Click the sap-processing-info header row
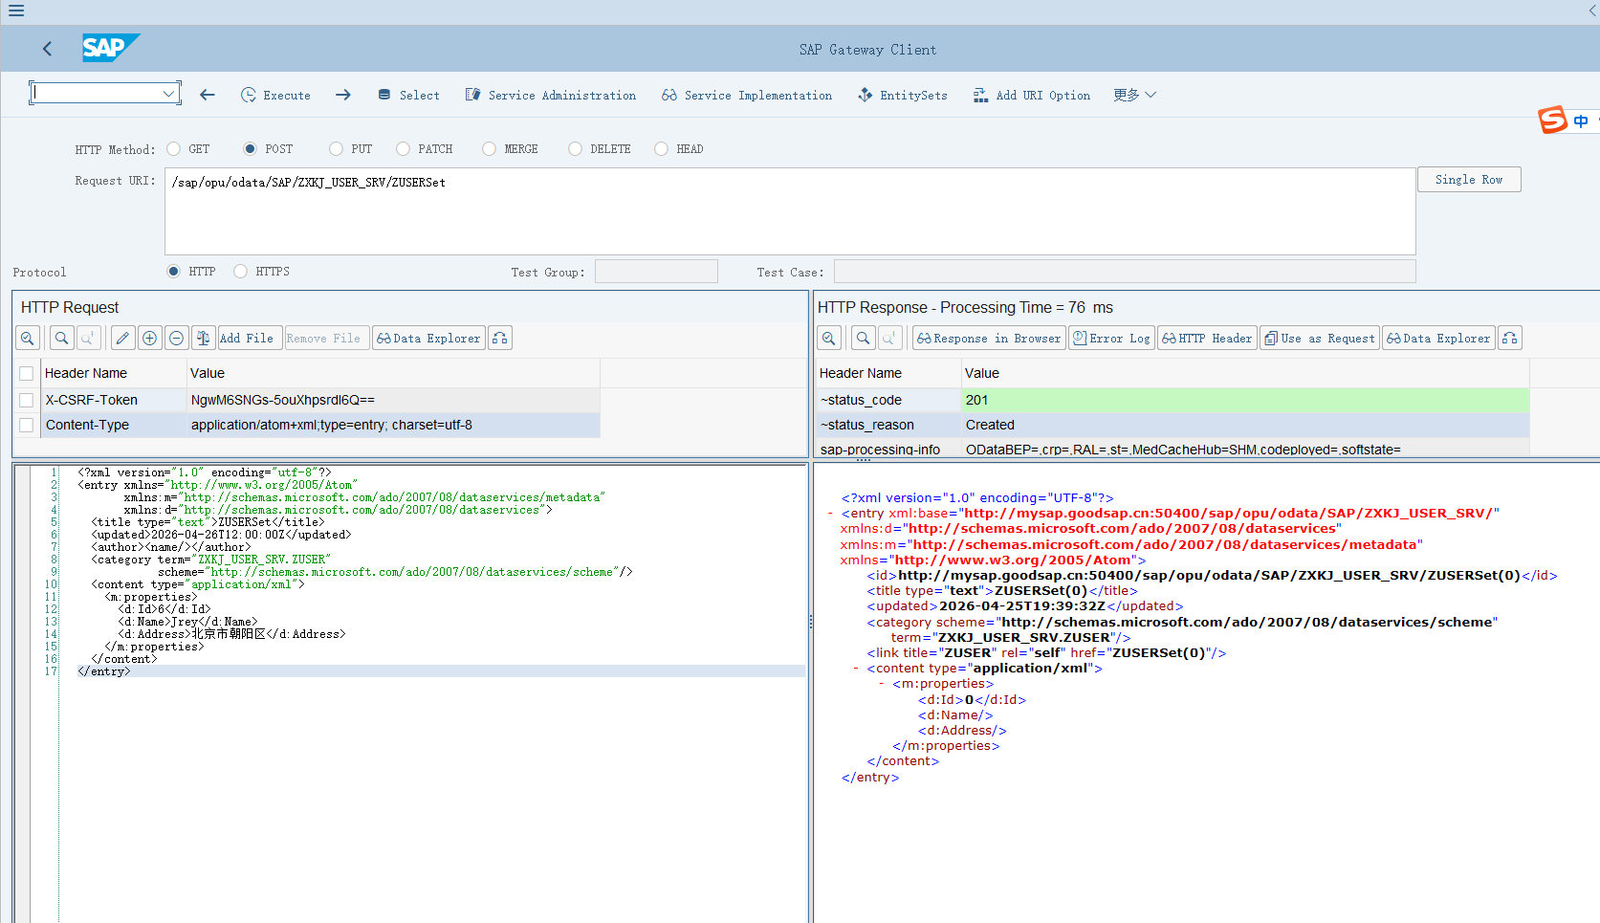Screen dimensions: 1600x923 [1173, 449]
